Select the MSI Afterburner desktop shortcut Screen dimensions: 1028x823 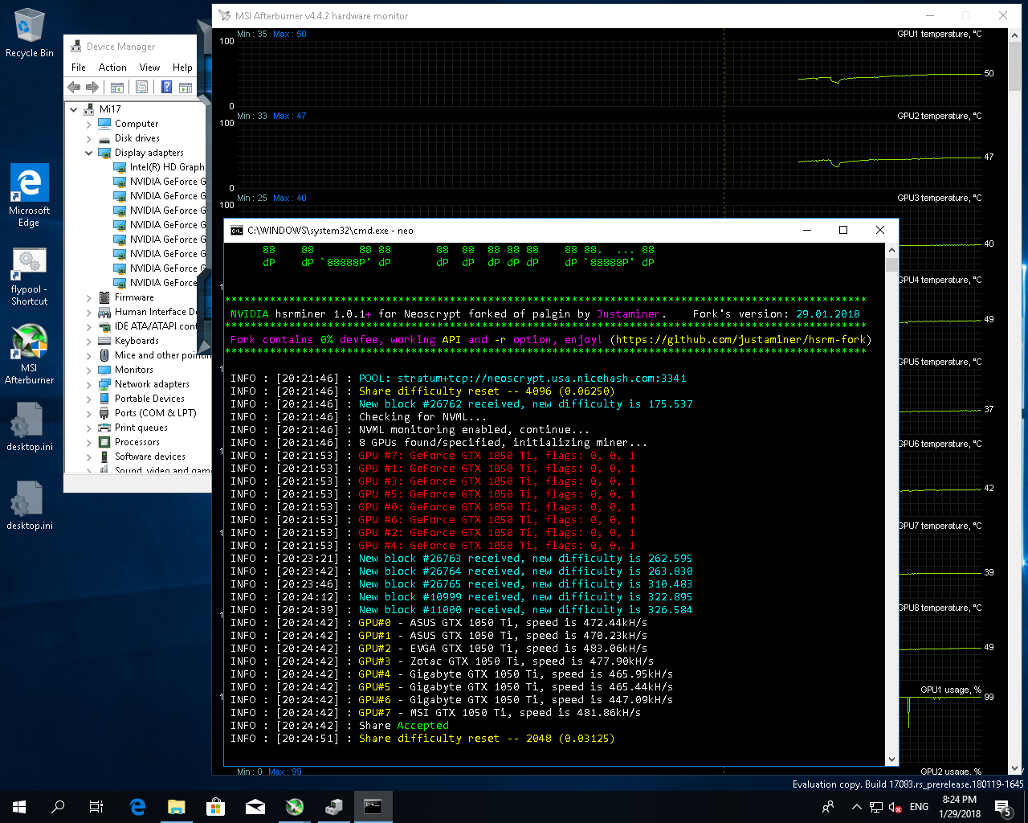point(29,354)
